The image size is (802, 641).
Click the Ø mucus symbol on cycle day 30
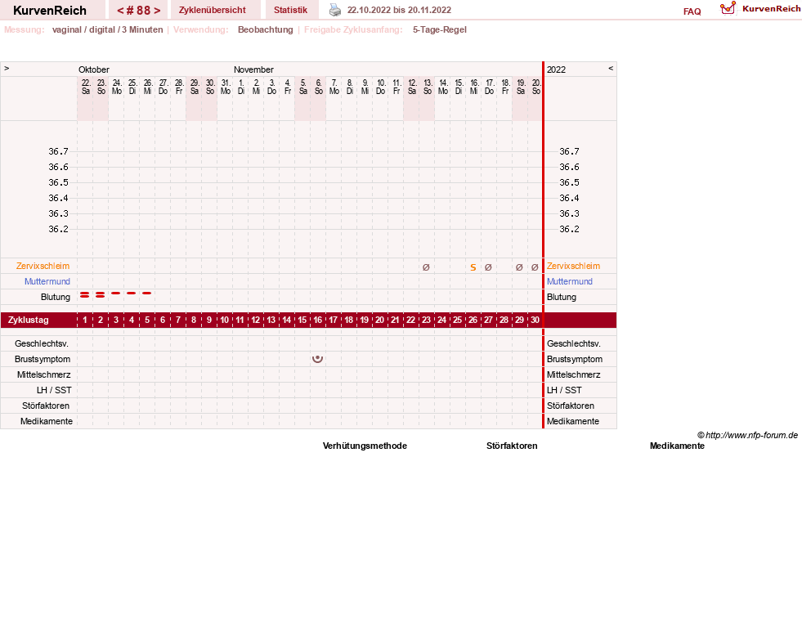pos(535,267)
